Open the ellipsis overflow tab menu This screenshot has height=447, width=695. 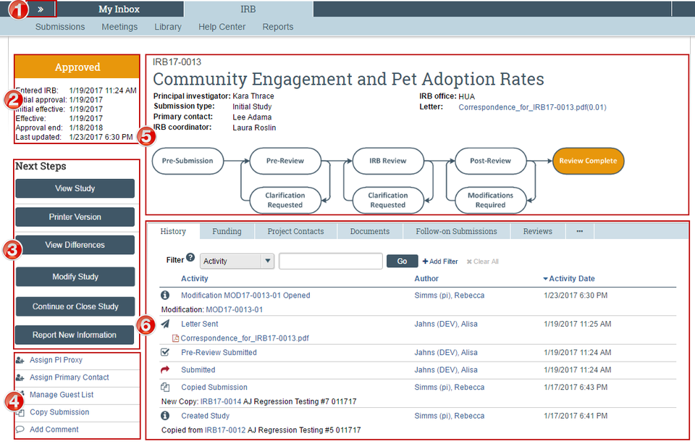coord(579,231)
